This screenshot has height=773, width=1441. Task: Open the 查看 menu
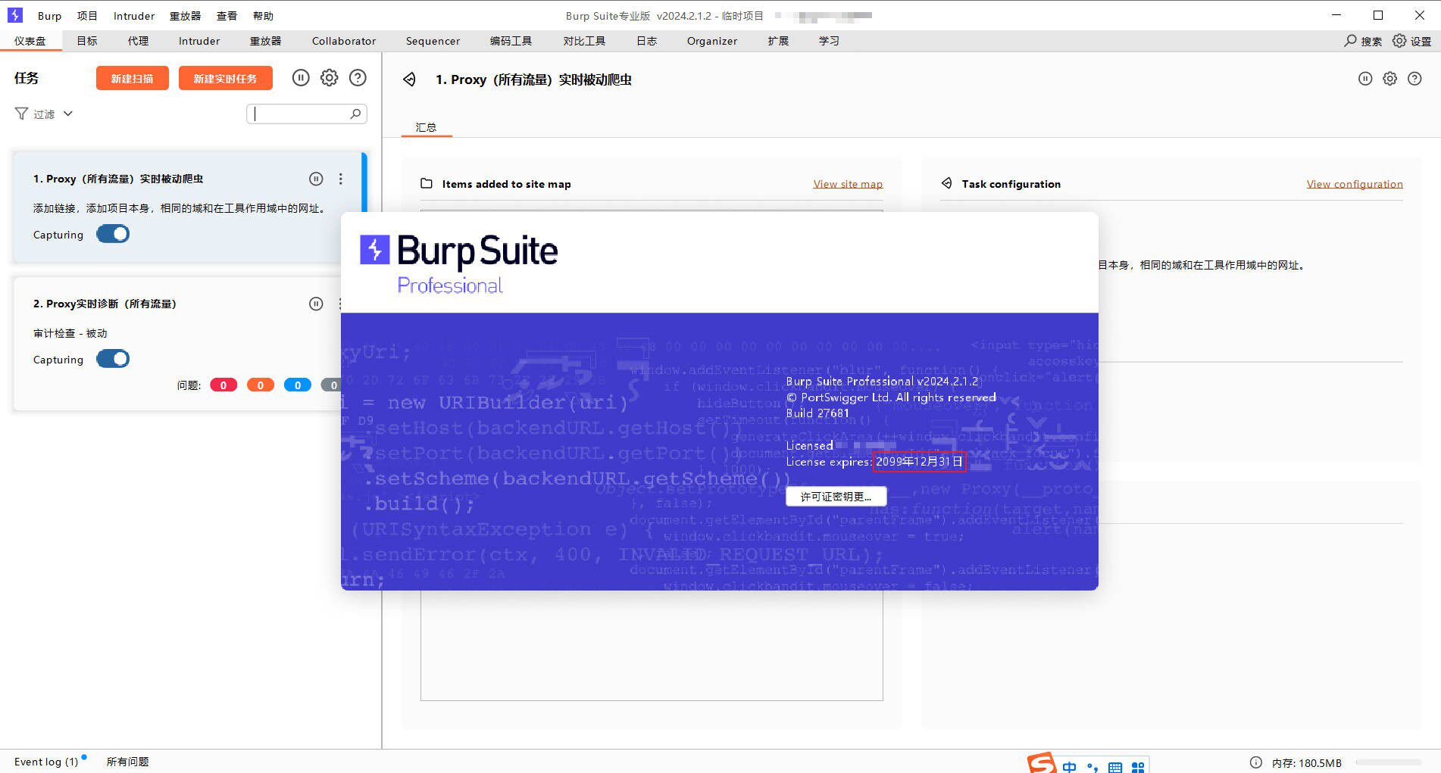pyautogui.click(x=227, y=16)
